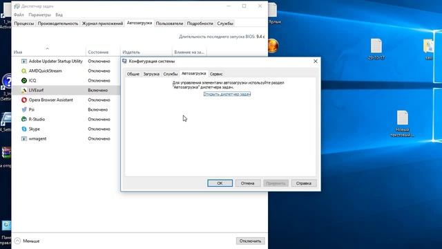Select the 'LIVEsurf' row name
The height and width of the screenshot is (249, 442).
36,91
